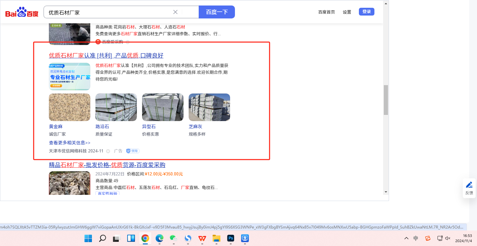Screen dimensions: 477x246
Task: Show hidden system tray icons
Action: (406, 239)
